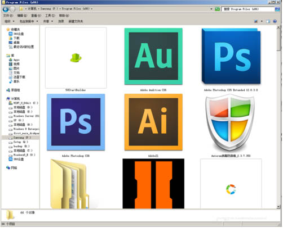Open the Windows Server drive
The height and width of the screenshot is (228, 283).
point(24,116)
